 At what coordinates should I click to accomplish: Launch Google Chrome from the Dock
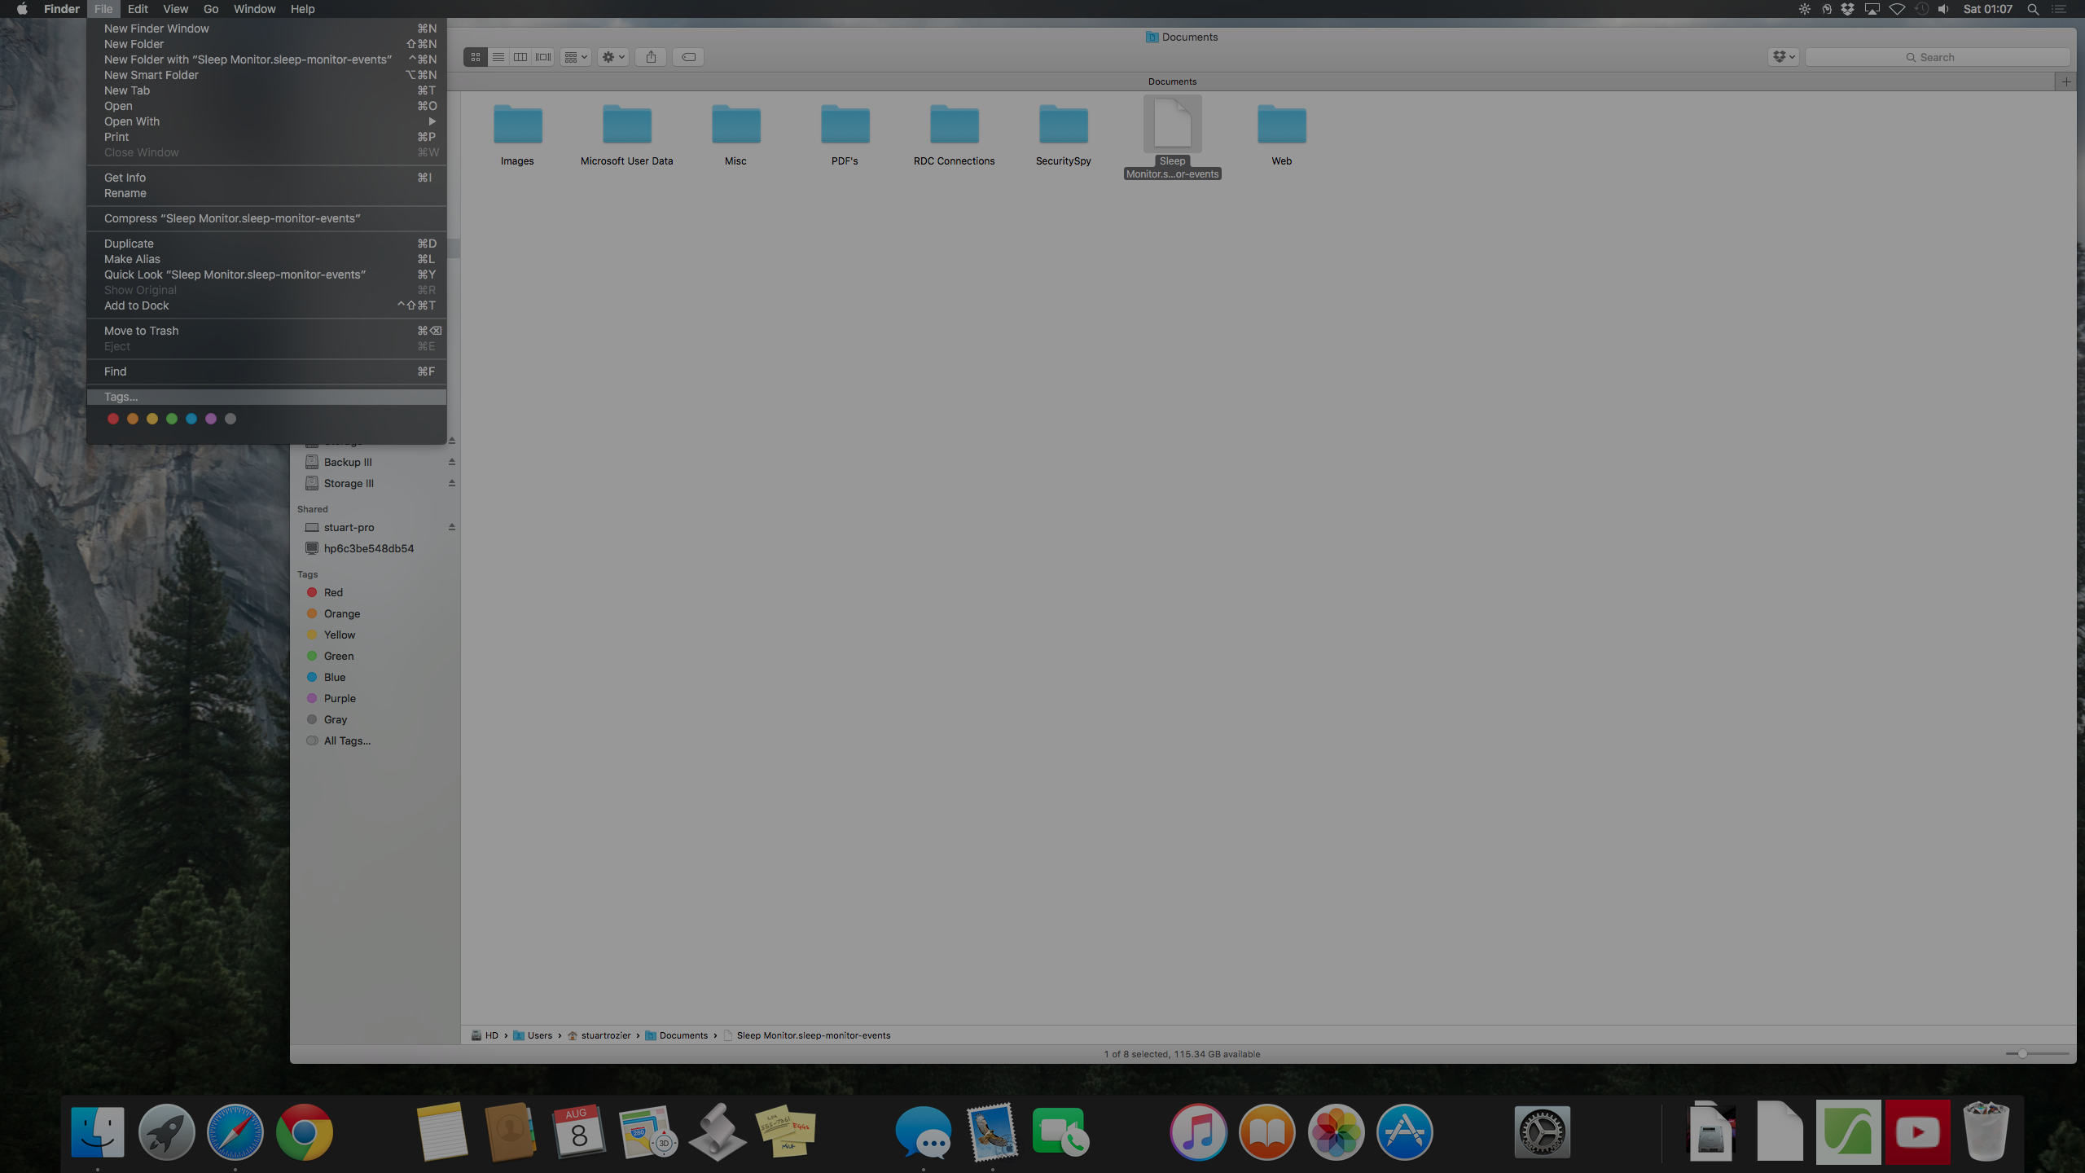point(304,1131)
